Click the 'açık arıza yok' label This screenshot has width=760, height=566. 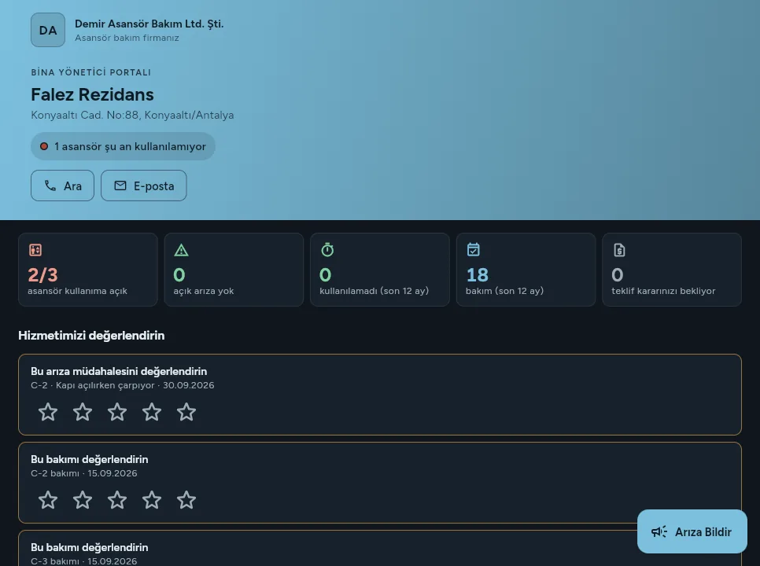tap(204, 291)
